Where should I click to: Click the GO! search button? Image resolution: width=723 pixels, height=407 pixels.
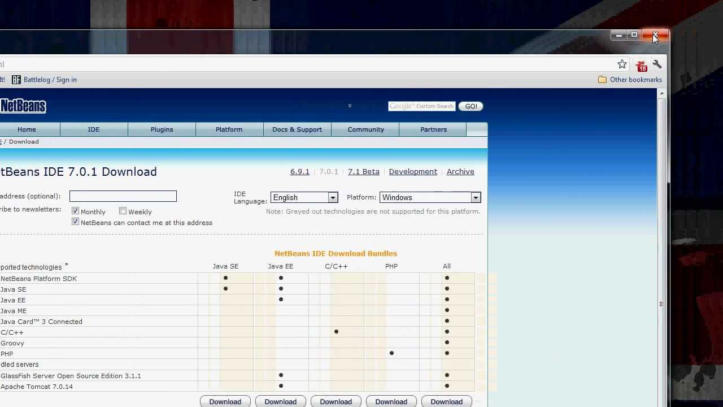point(471,106)
